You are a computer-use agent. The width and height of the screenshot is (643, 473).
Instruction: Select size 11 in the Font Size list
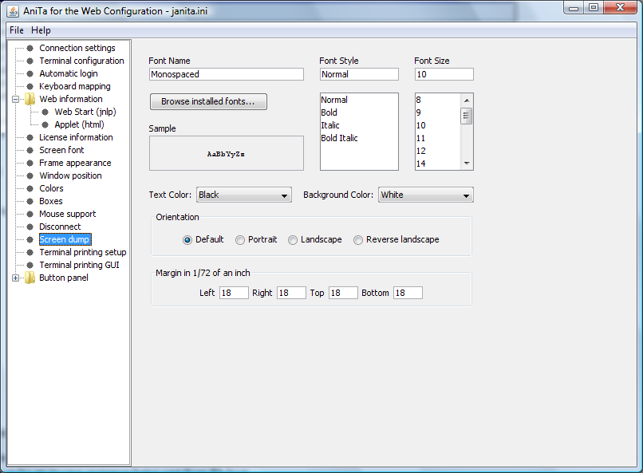point(420,138)
